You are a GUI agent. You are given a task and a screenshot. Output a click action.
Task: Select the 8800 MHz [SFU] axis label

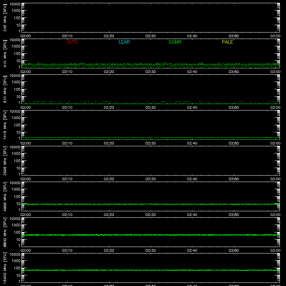pos(5,232)
